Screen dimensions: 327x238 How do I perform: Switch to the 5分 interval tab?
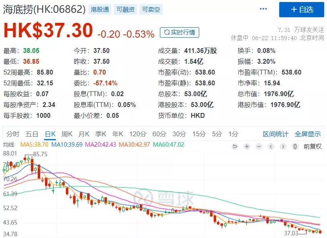point(217,134)
